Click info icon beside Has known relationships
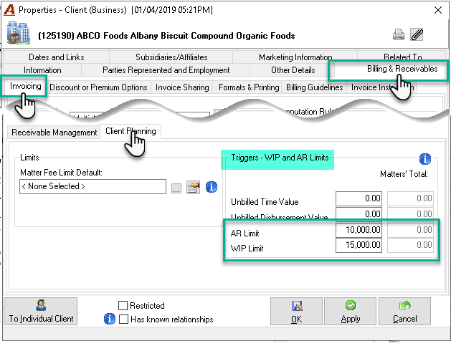This screenshot has width=451, height=346. pos(109,319)
